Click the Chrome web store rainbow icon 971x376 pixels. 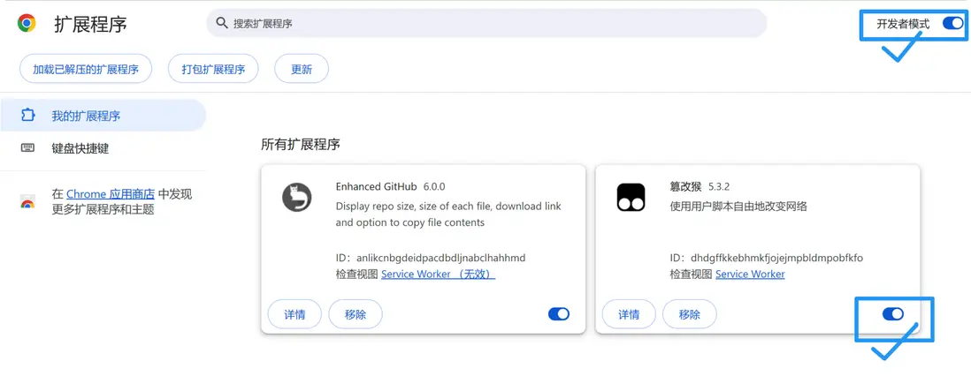[28, 201]
